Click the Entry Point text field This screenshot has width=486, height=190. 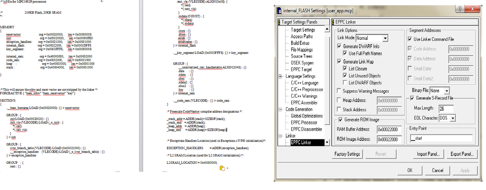pyautogui.click(x=441, y=138)
